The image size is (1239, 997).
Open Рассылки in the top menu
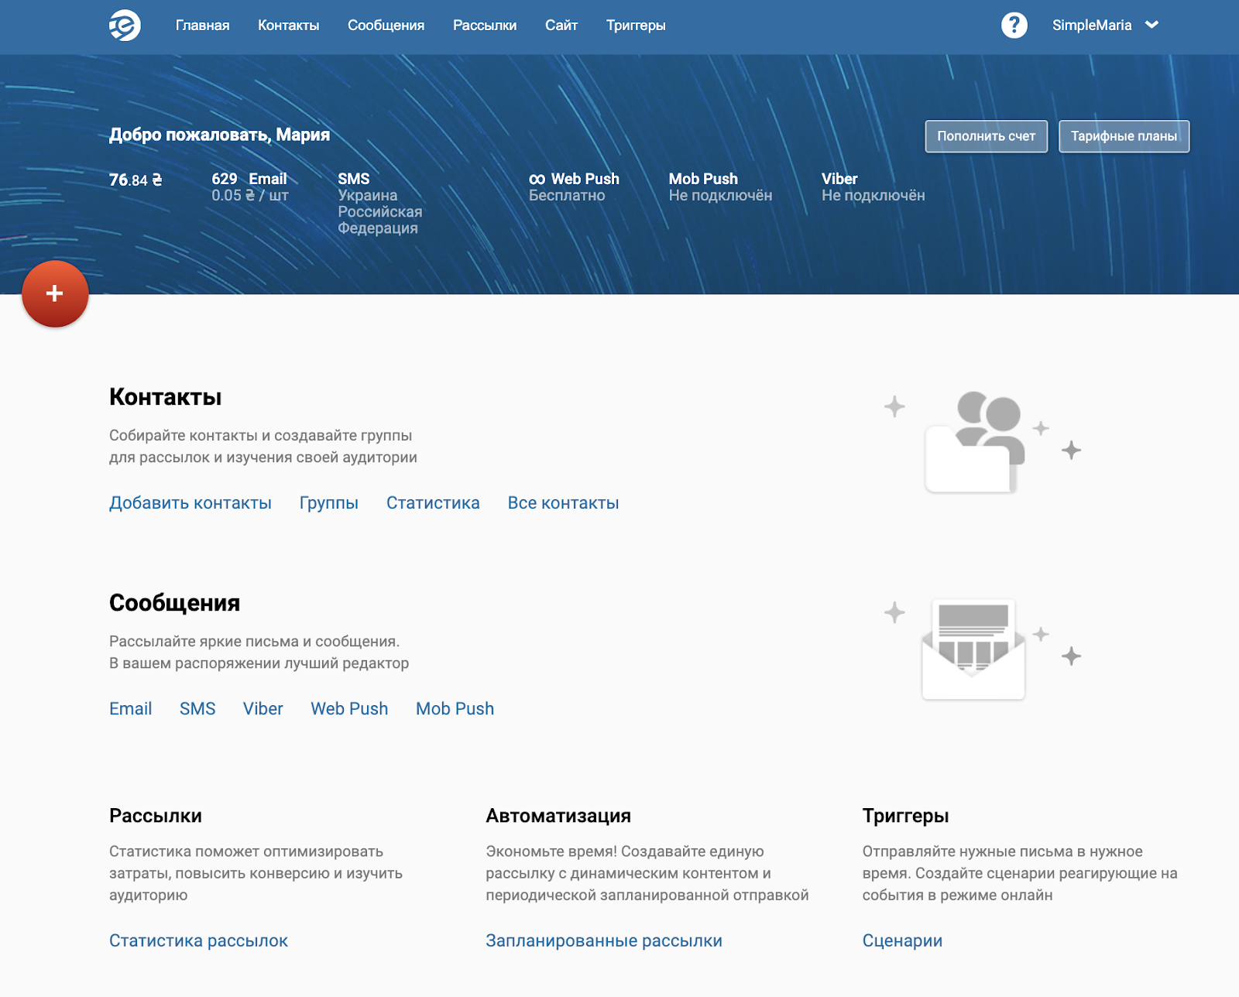click(x=485, y=25)
